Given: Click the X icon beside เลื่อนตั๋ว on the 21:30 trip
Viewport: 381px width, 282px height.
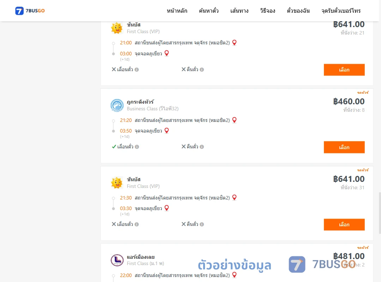Looking at the screenshot, I should point(114,224).
